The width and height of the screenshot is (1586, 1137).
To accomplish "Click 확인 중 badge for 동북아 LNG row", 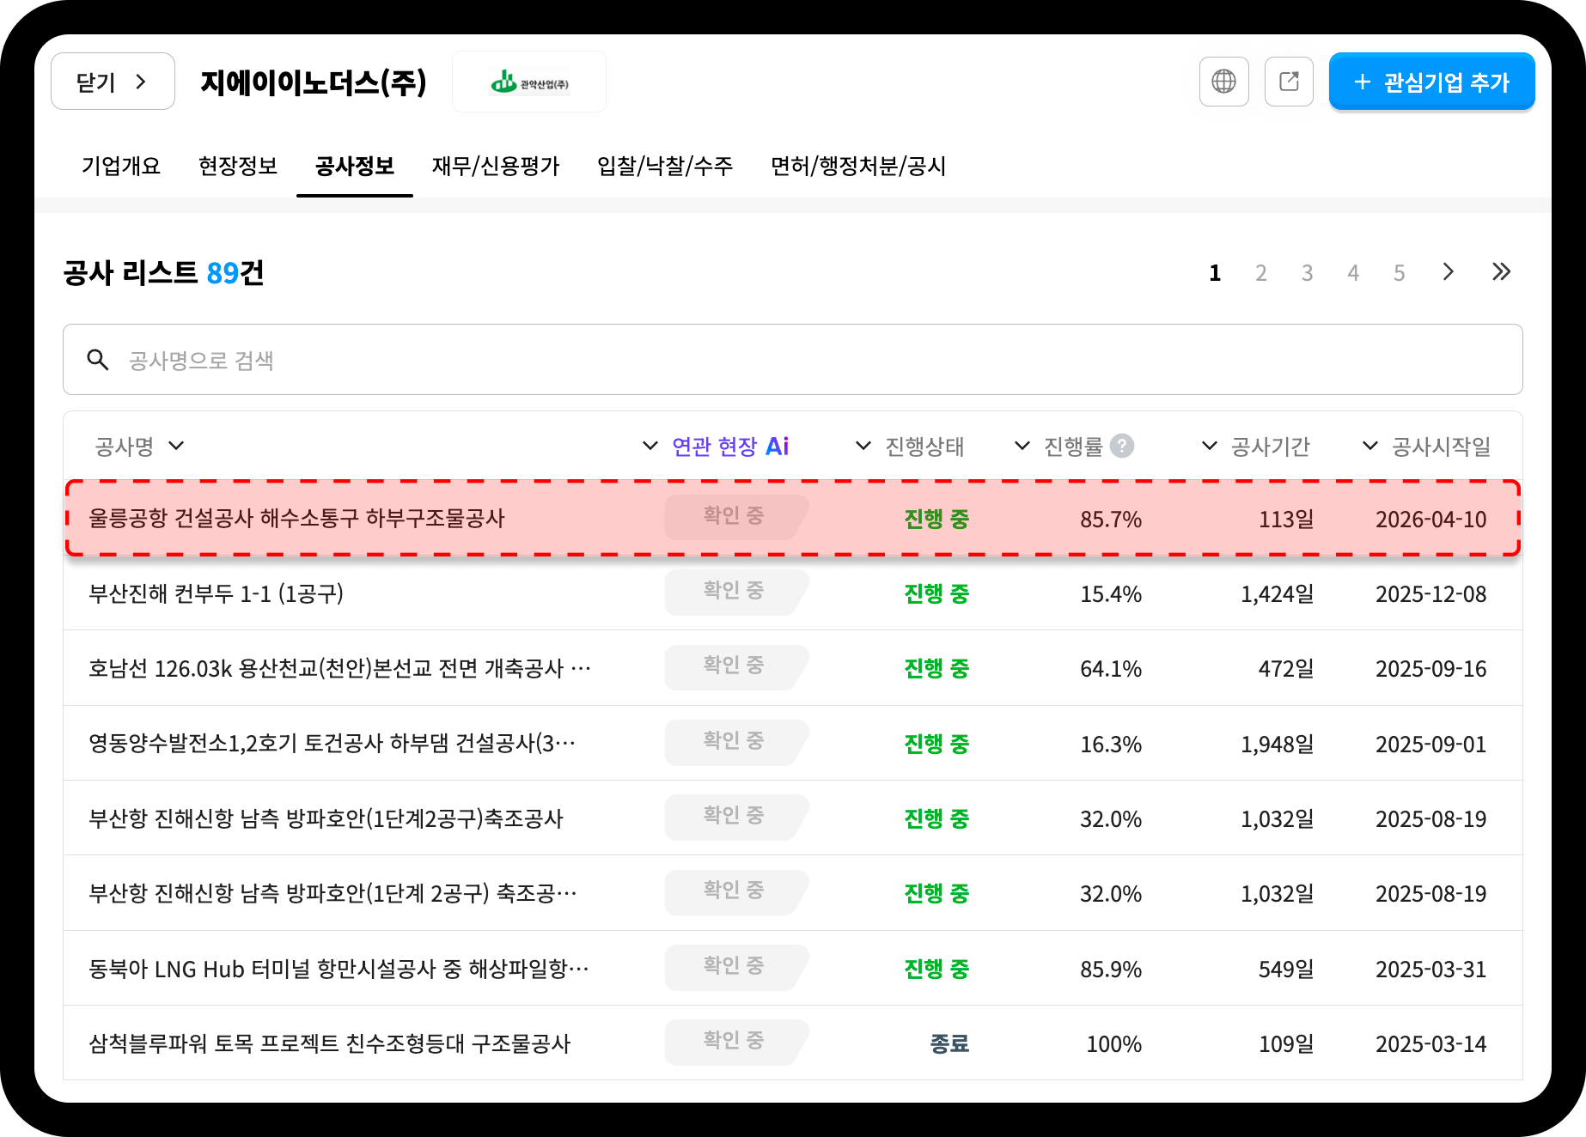I will tap(735, 967).
